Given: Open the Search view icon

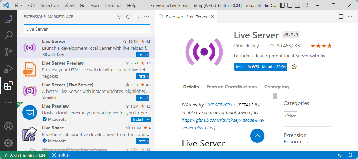Looking at the screenshot, I should pyautogui.click(x=8, y=35).
